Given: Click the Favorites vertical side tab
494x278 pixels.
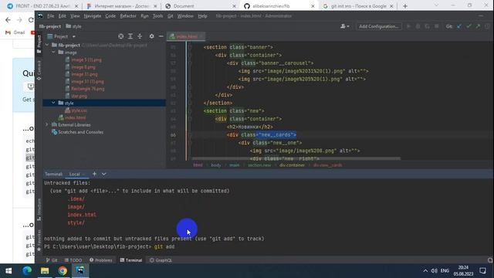Looking at the screenshot, I should click(39, 240).
